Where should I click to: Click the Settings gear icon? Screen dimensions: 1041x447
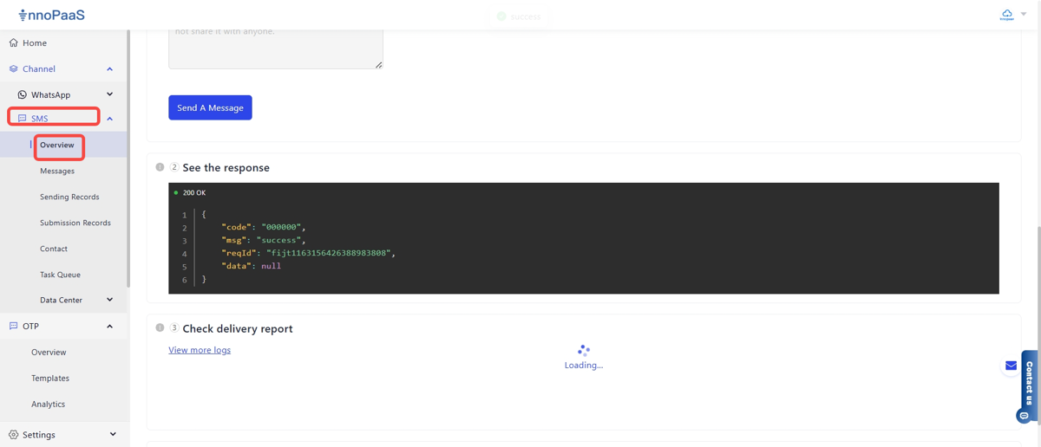(x=13, y=435)
